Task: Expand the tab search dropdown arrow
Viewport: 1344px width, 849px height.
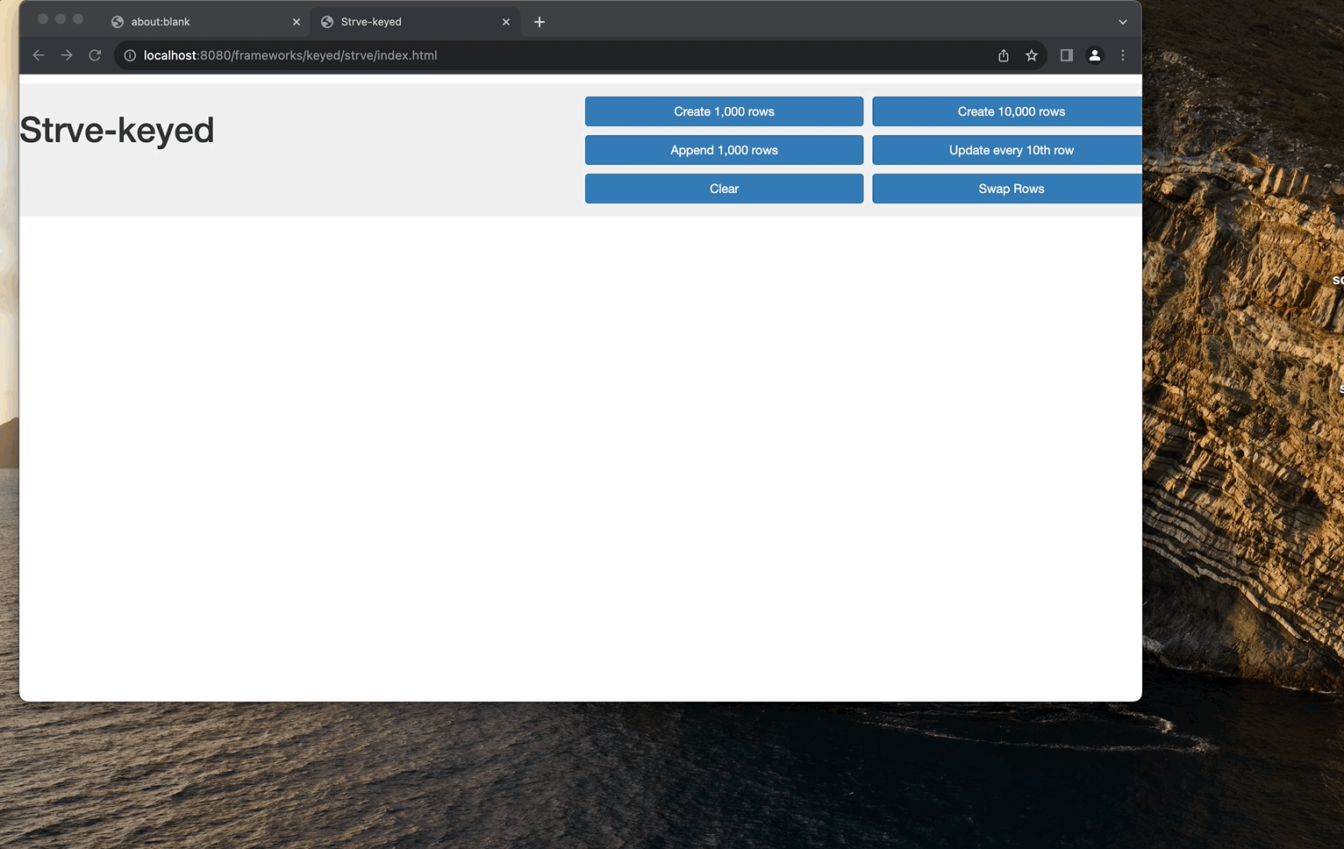Action: (1123, 22)
